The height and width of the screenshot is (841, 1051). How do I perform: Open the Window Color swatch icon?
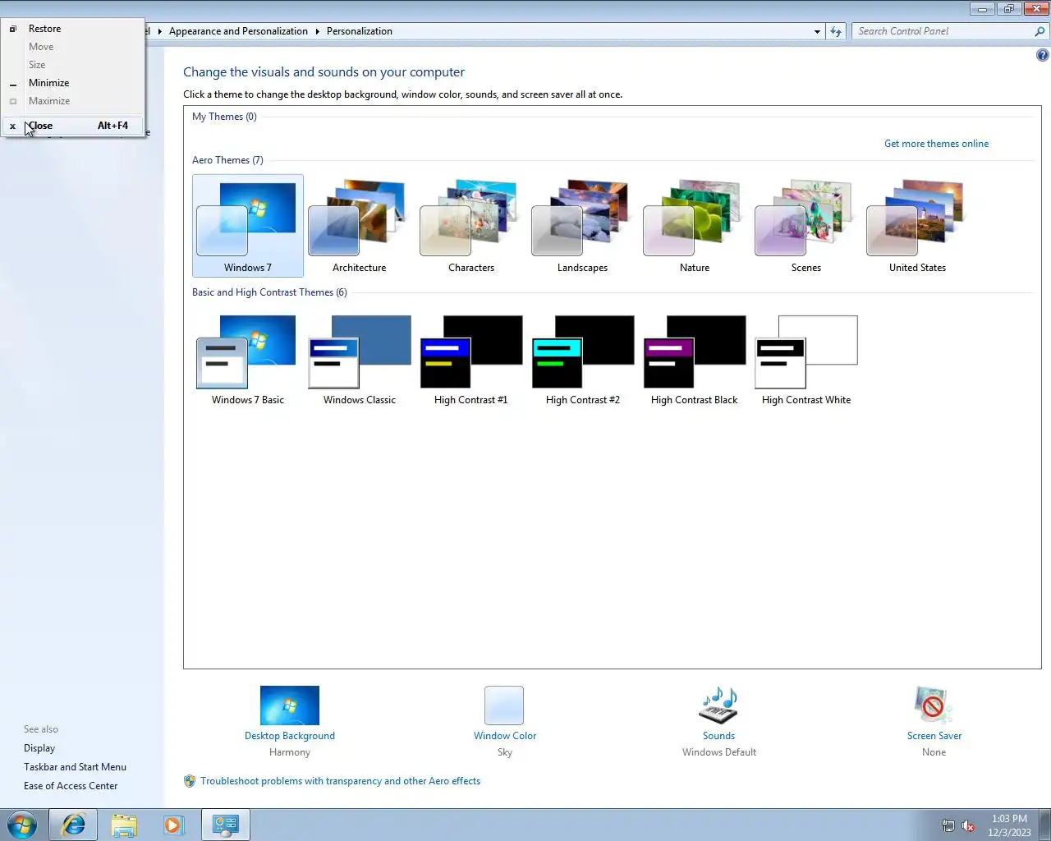(504, 705)
